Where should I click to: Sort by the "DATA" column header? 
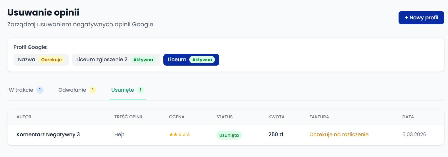point(408,117)
